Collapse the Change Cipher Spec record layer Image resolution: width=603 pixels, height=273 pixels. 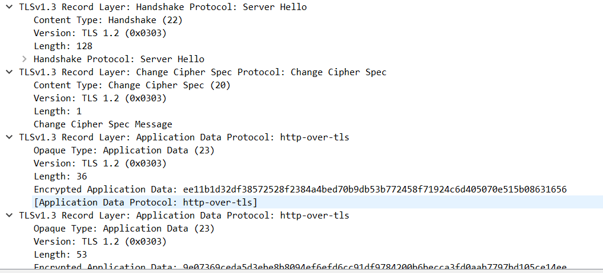coord(8,72)
